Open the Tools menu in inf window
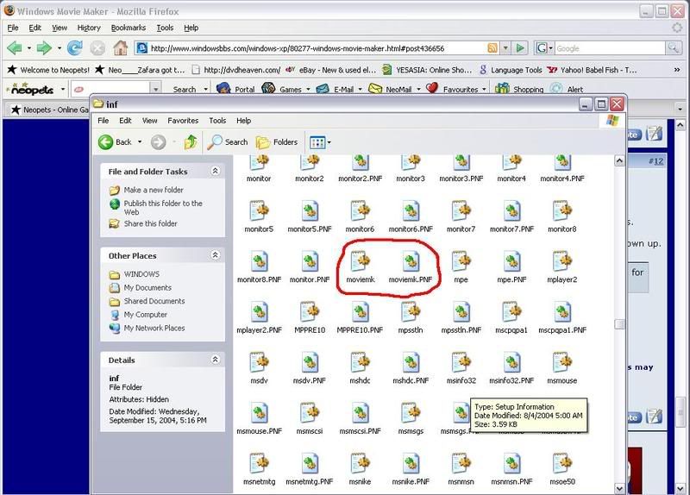690x495 pixels. (217, 121)
